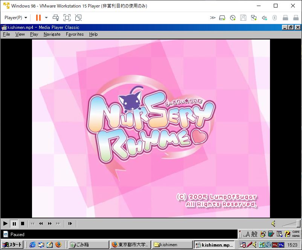
Task: Open the Windows 98 Start menu
Action: (x=12, y=245)
